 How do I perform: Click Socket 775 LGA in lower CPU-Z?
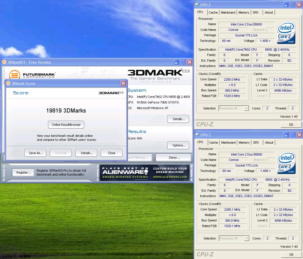coord(247,165)
